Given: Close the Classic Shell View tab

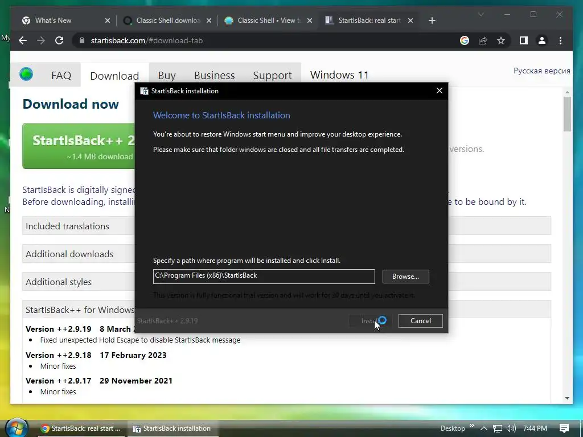Looking at the screenshot, I should coord(310,20).
